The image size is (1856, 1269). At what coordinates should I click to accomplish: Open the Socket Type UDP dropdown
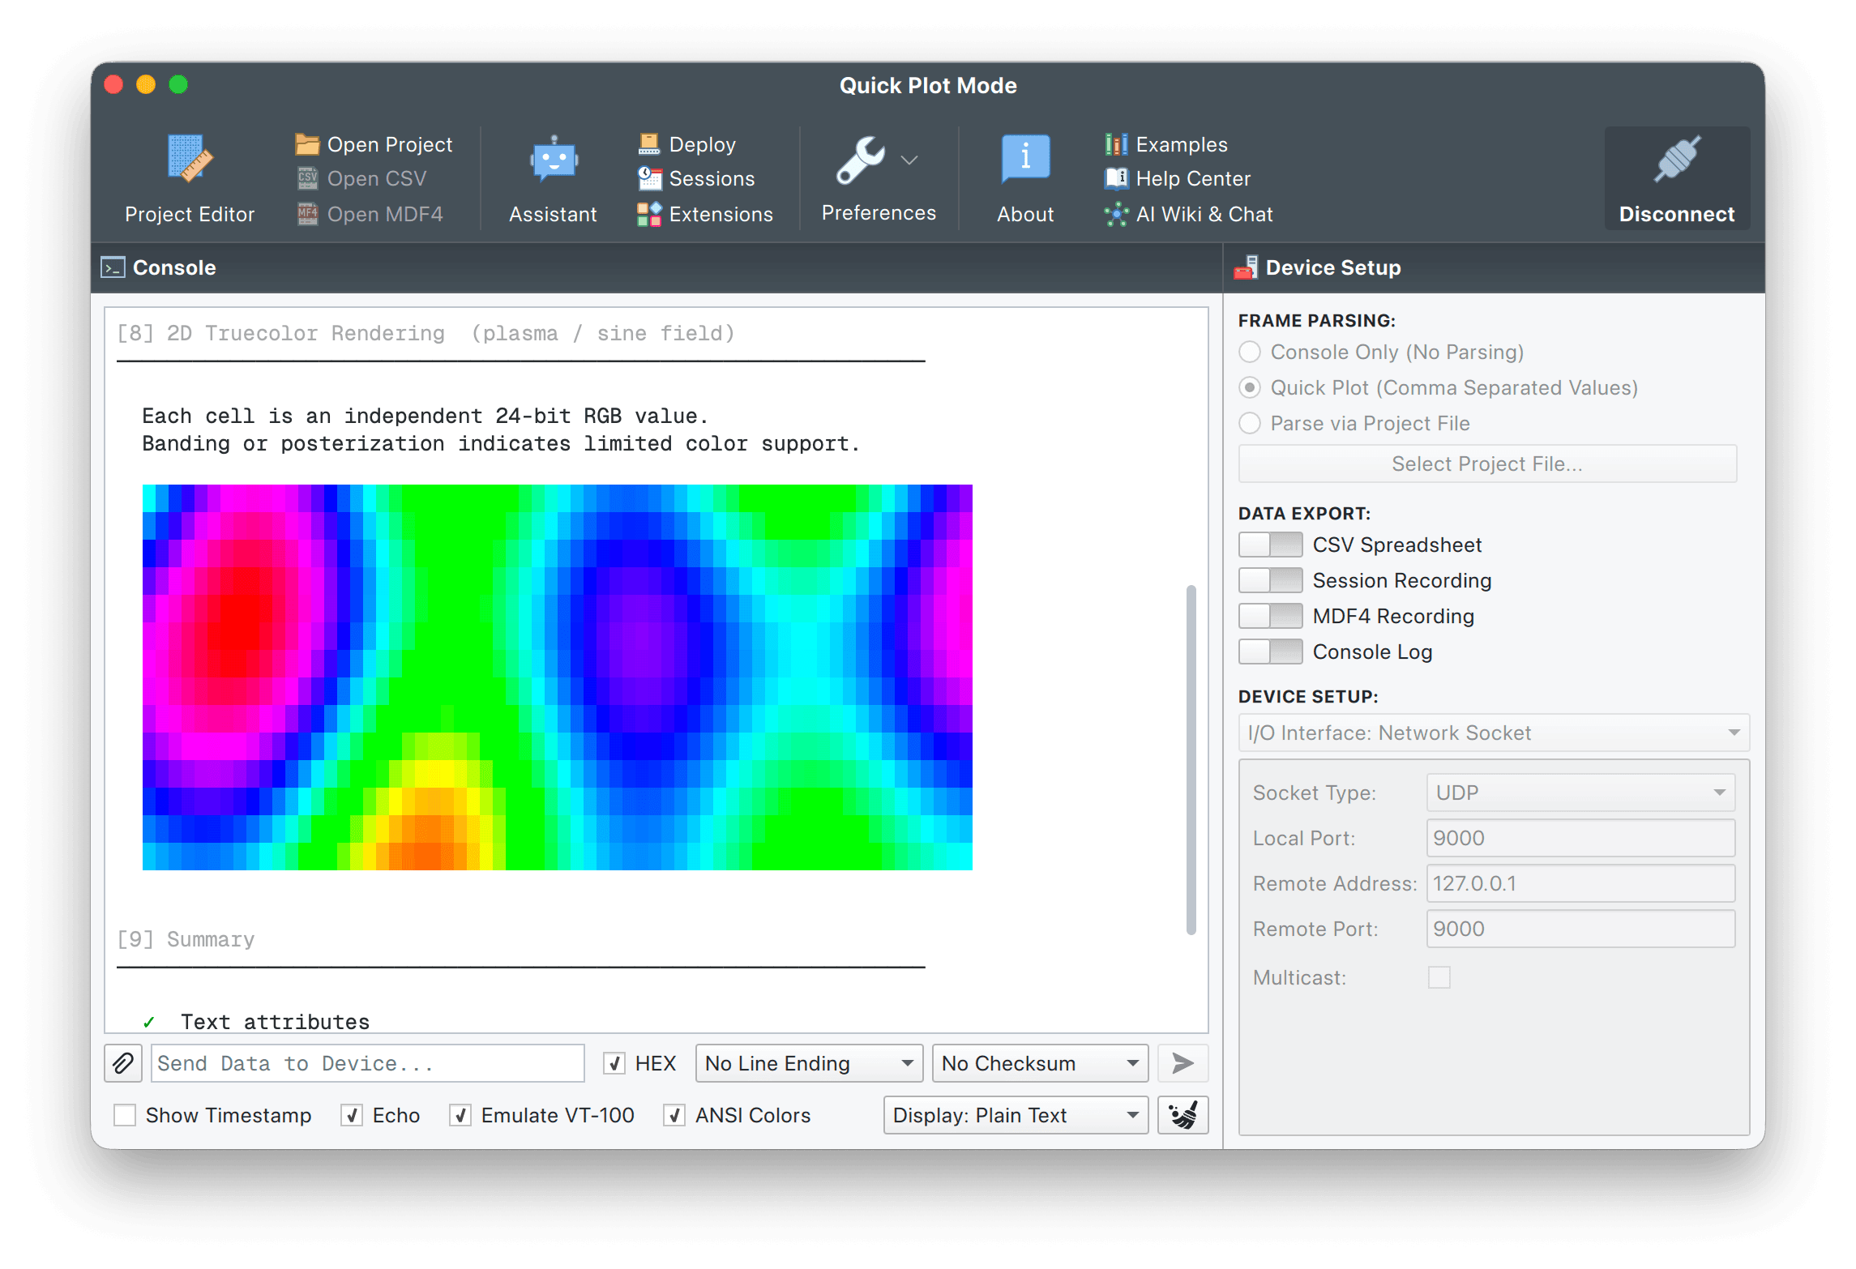1580,793
